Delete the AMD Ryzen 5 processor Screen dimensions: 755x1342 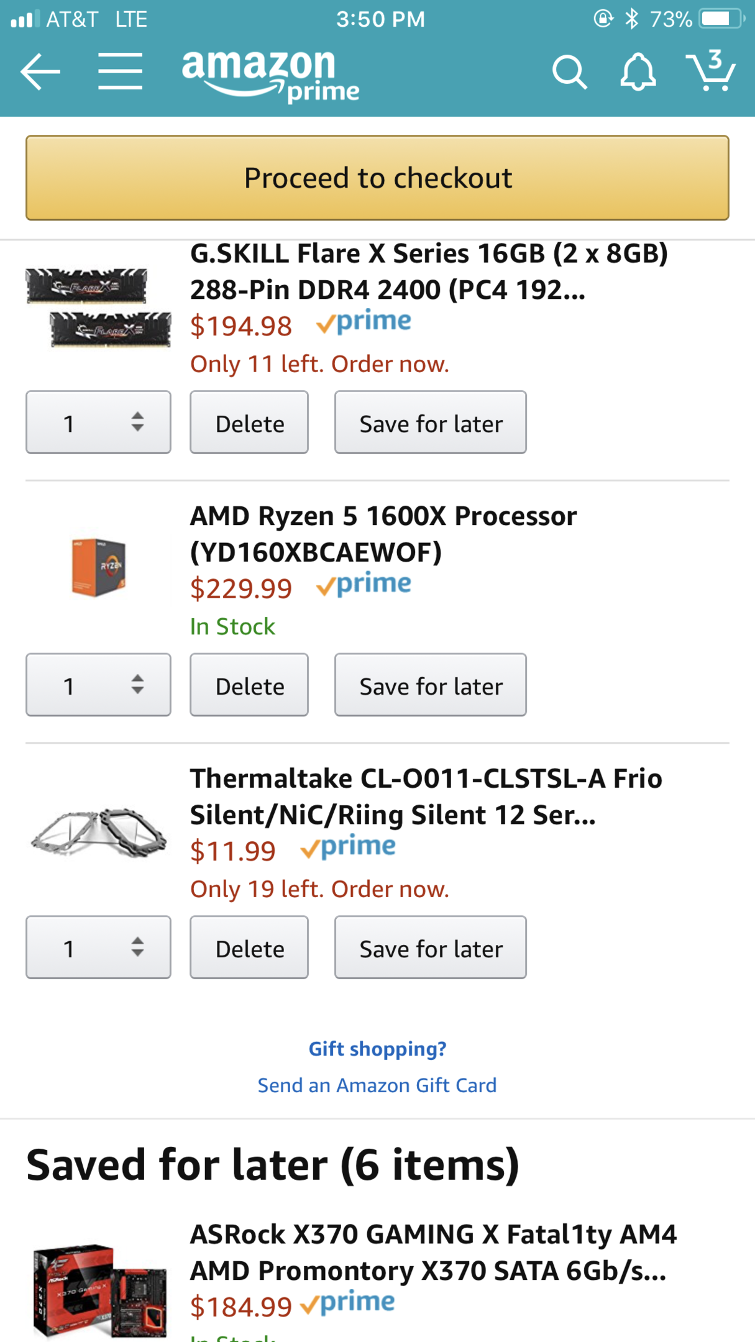249,685
